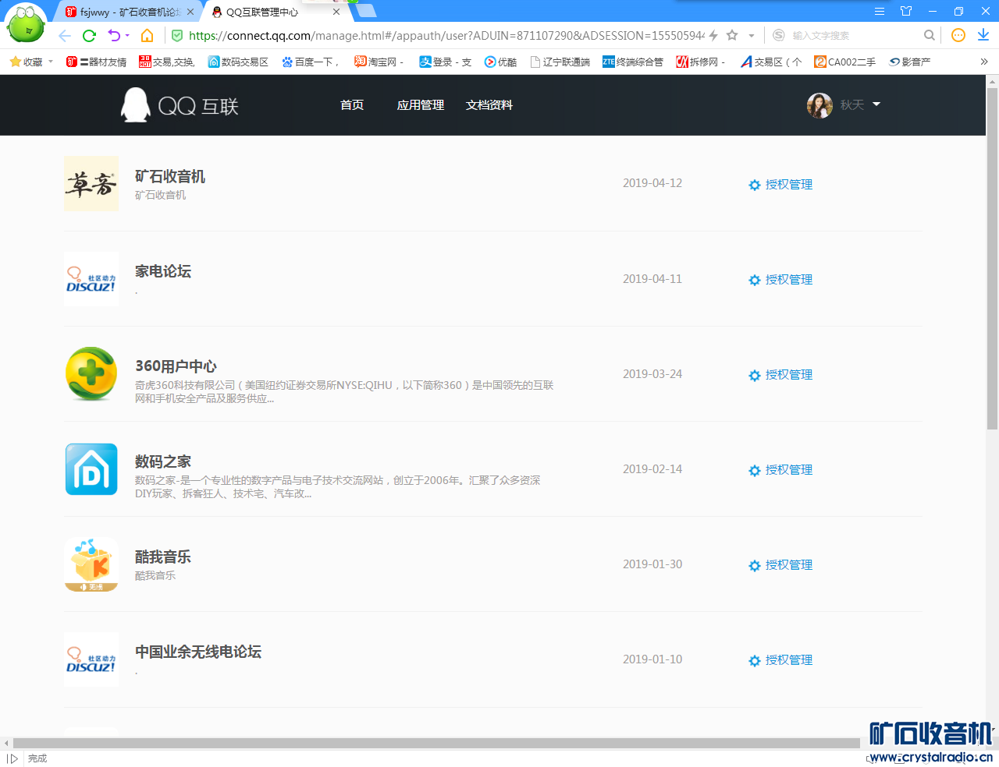
Task: Expand the 秋天 user account dropdown
Action: point(876,104)
